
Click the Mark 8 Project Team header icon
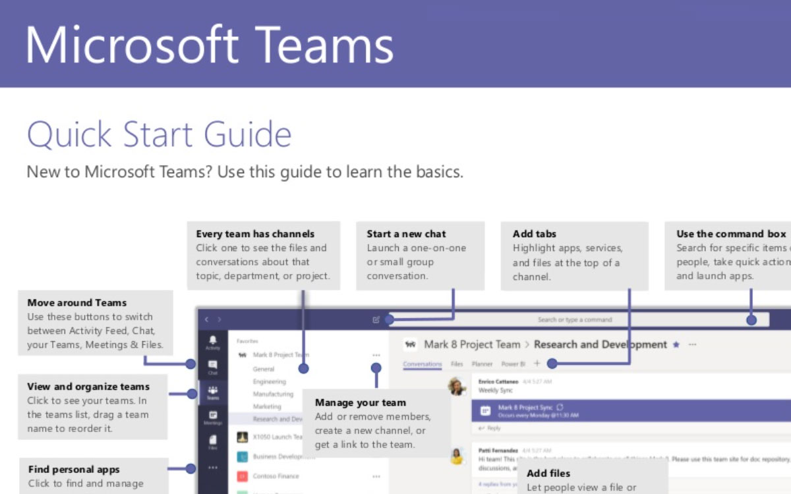411,344
